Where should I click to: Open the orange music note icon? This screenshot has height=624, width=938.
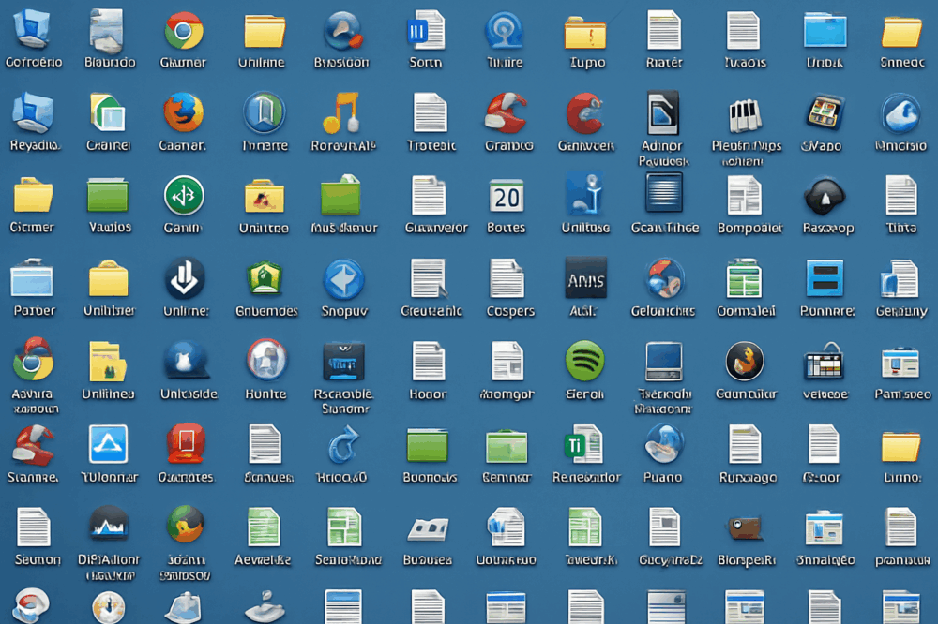pyautogui.click(x=342, y=112)
